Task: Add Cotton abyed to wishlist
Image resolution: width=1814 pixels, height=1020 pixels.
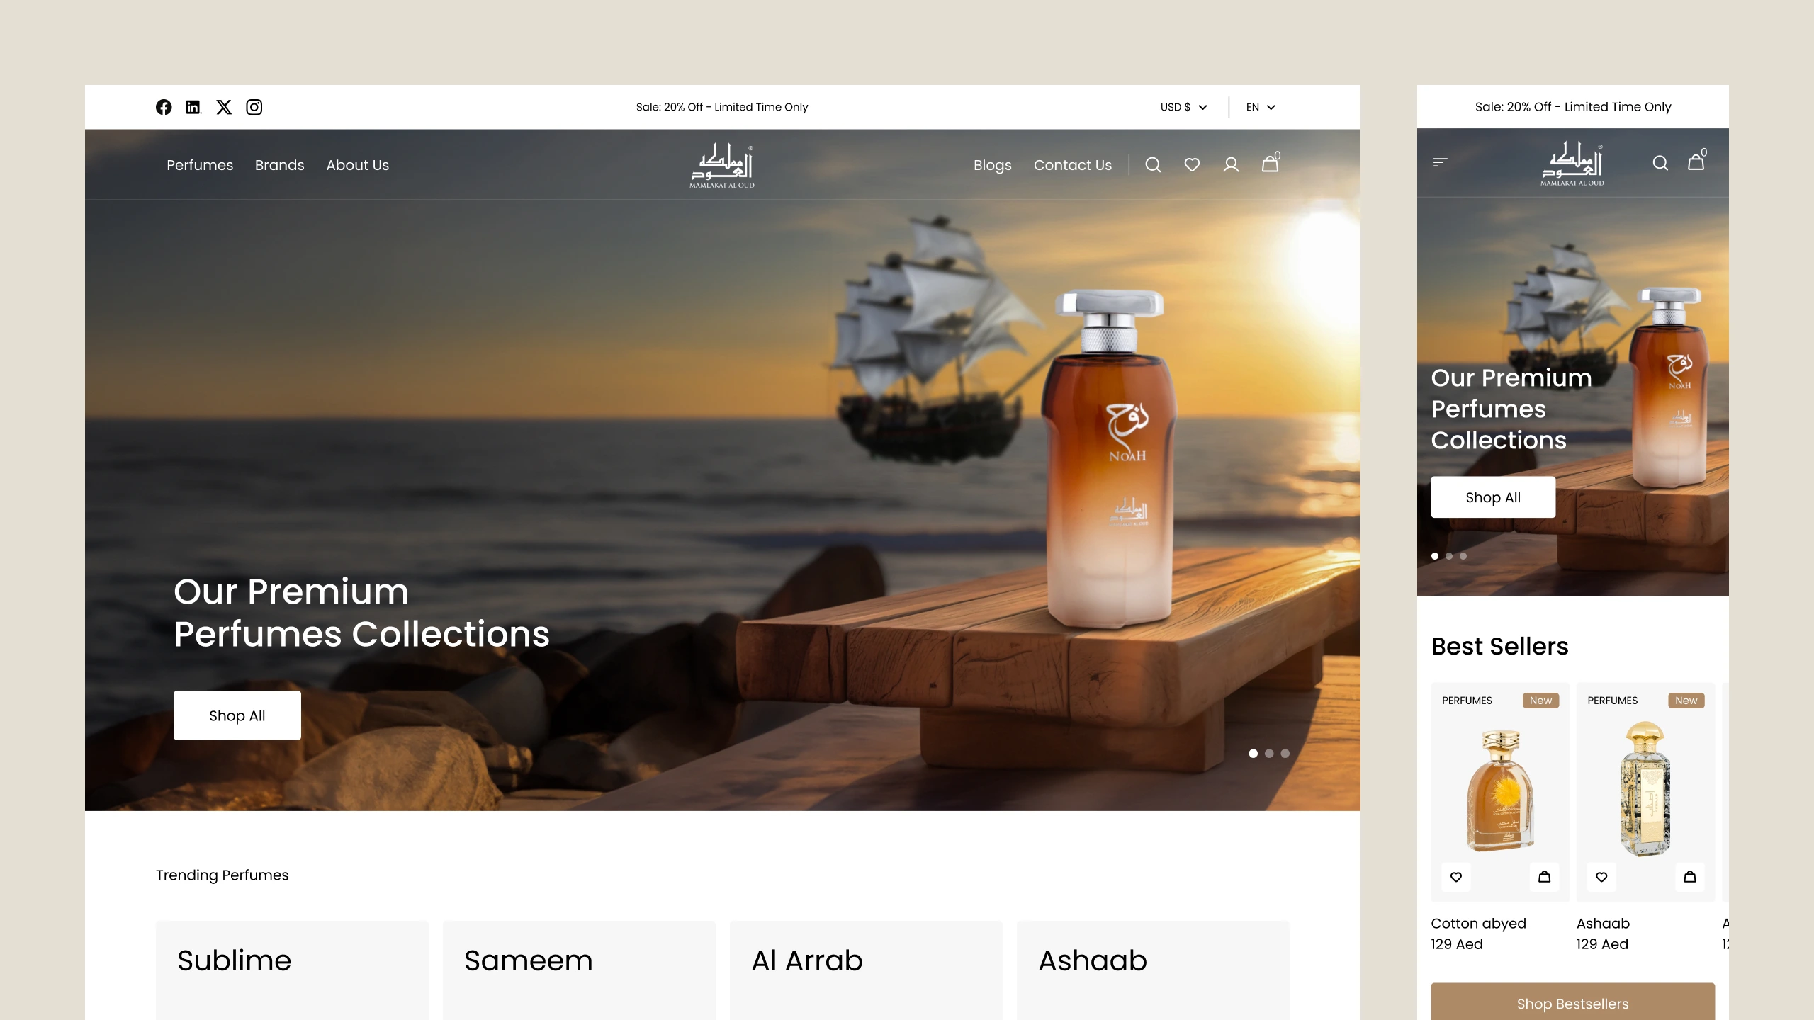Action: (1456, 877)
